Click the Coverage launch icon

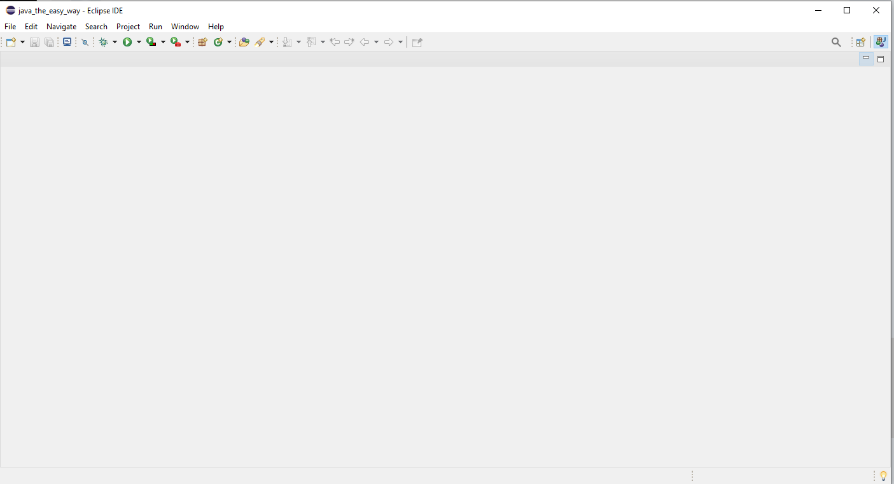(x=151, y=42)
